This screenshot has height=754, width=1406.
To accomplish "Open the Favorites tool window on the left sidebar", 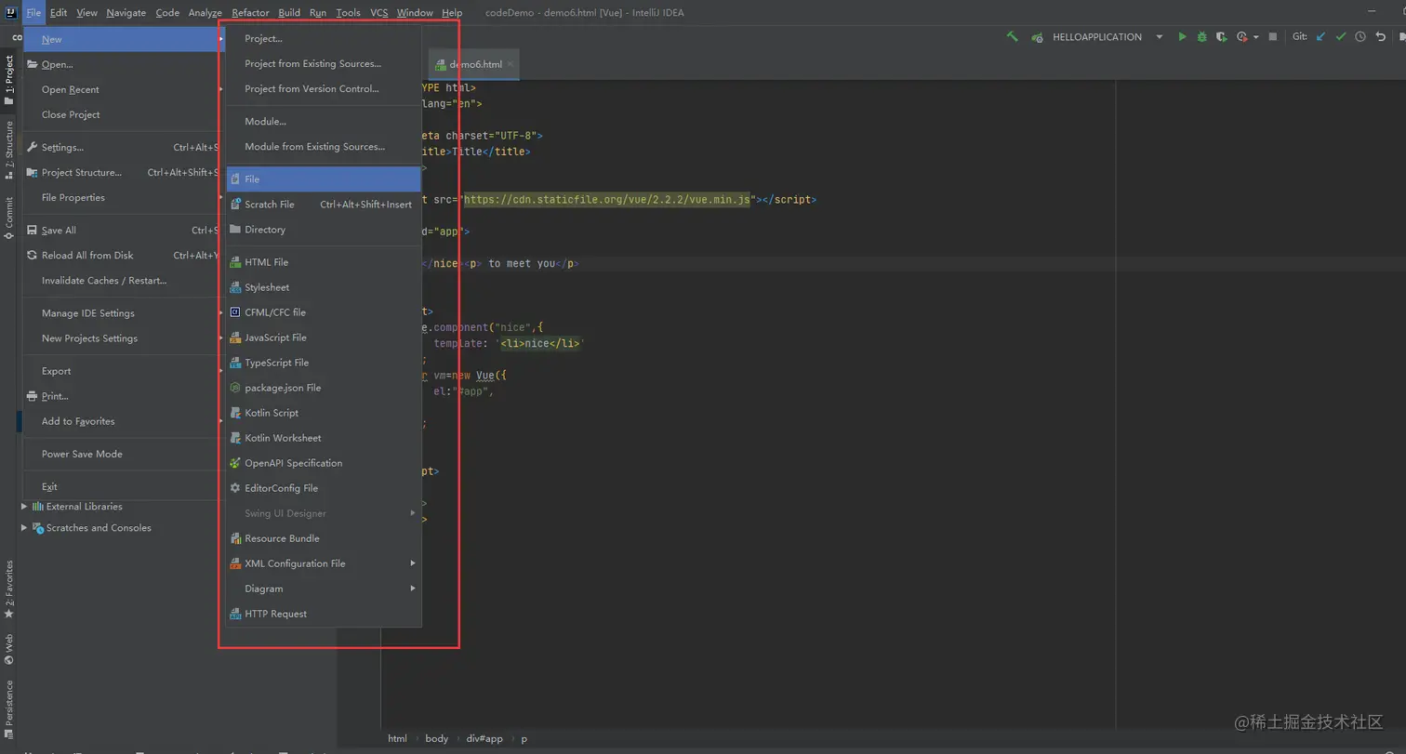I will 9,589.
